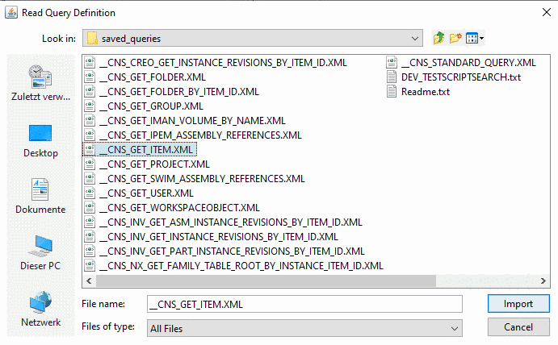Open the Files of type dropdown

pos(455,328)
